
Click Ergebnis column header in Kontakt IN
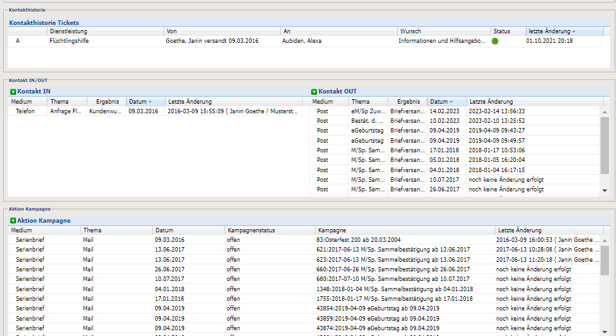tap(106, 101)
